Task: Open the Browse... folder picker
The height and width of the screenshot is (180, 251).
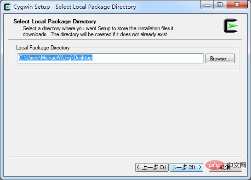Action: tap(220, 59)
